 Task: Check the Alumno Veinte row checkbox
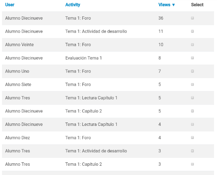click(x=193, y=44)
